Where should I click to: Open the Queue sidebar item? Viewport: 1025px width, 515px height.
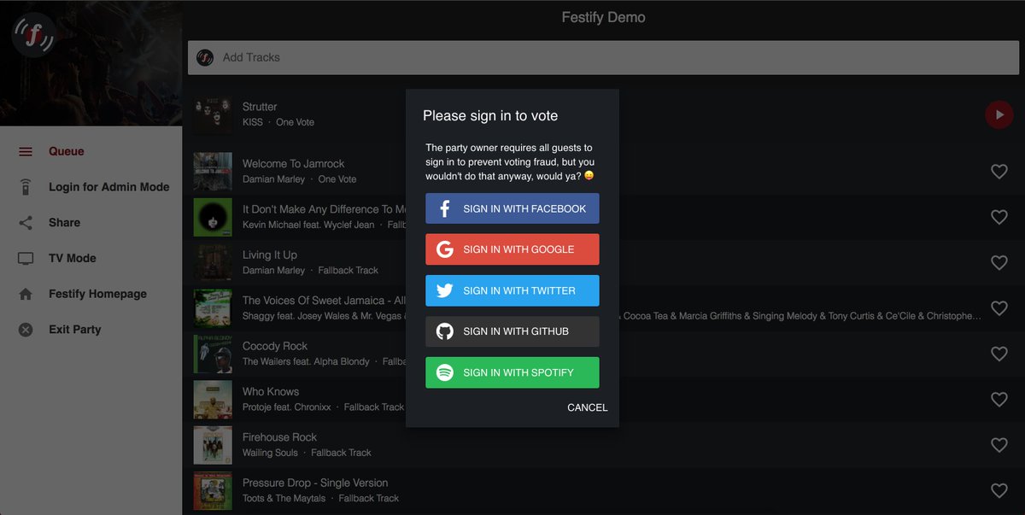[91, 151]
